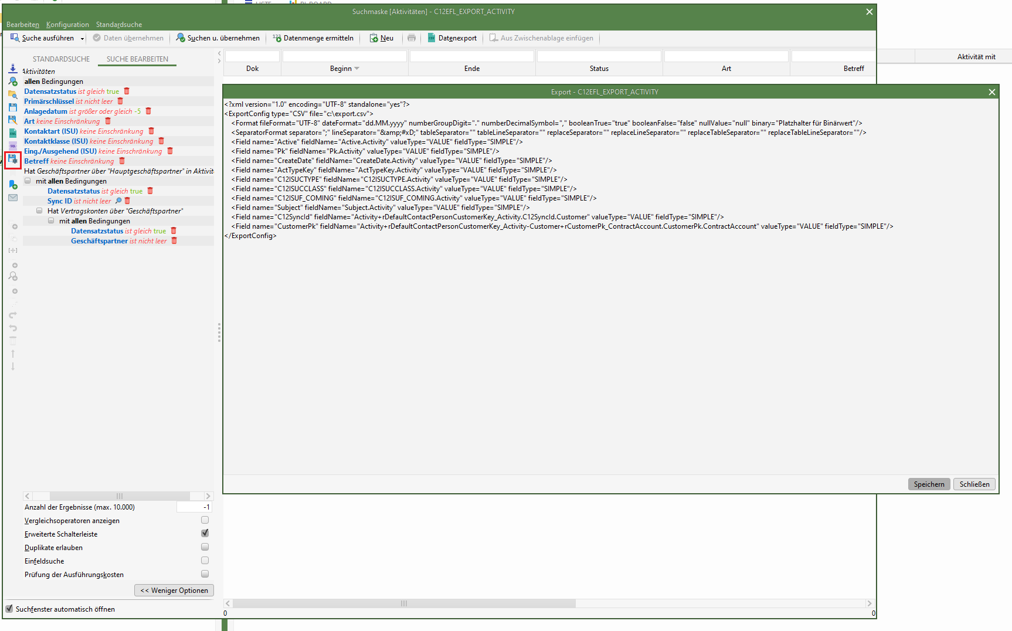The height and width of the screenshot is (631, 1012).
Task: Click the folder search icon in sidebar
Action: [13, 94]
